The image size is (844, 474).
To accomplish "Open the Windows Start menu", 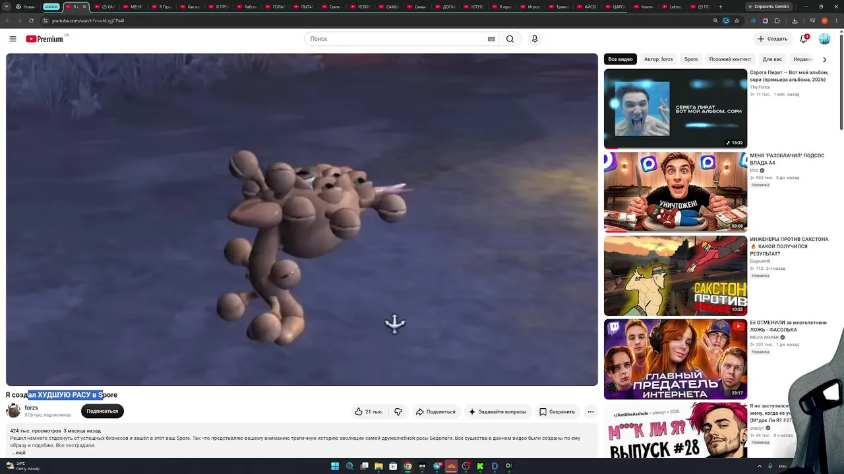I will pyautogui.click(x=335, y=466).
